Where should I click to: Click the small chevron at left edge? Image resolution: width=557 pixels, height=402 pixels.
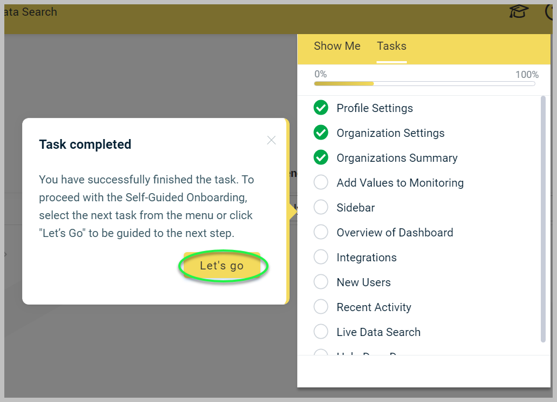(x=5, y=254)
